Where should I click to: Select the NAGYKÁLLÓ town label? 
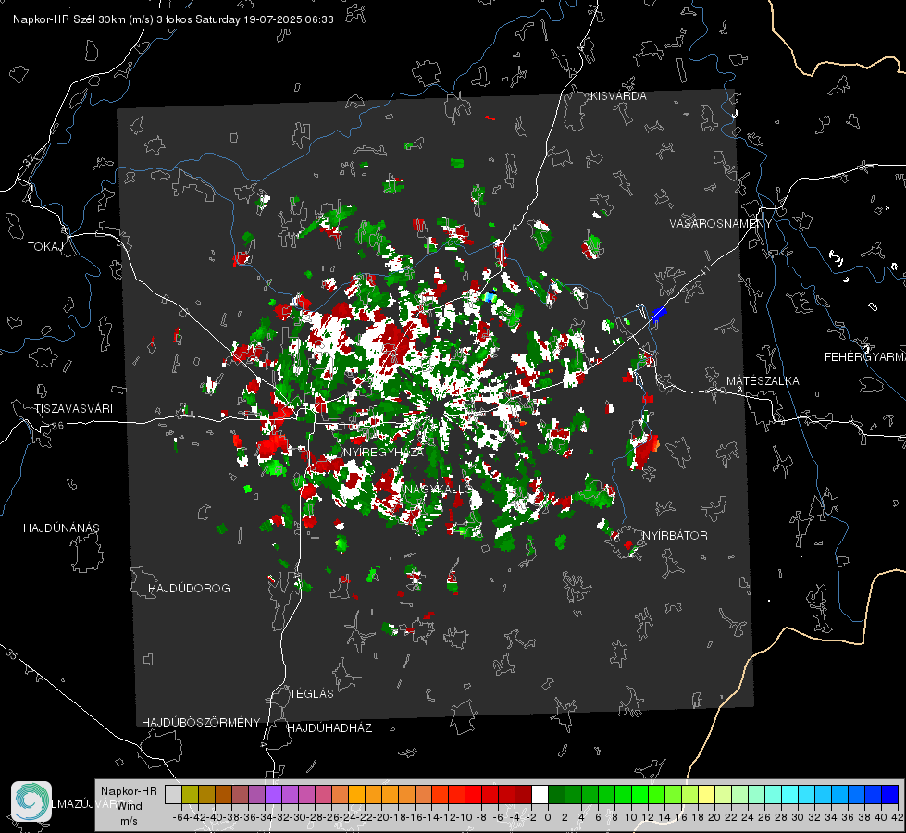coord(438,489)
